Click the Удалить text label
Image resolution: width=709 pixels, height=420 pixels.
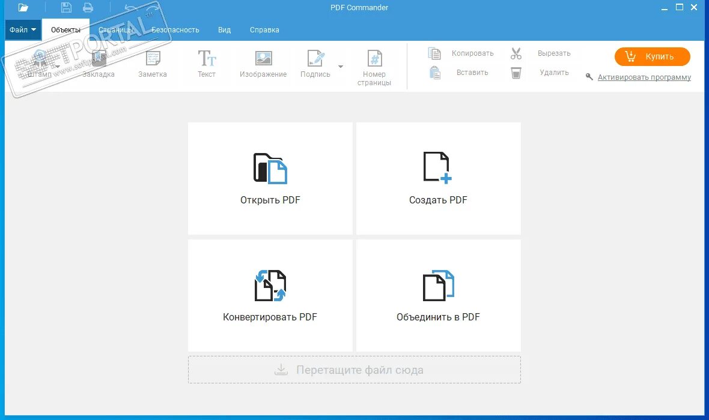point(554,72)
